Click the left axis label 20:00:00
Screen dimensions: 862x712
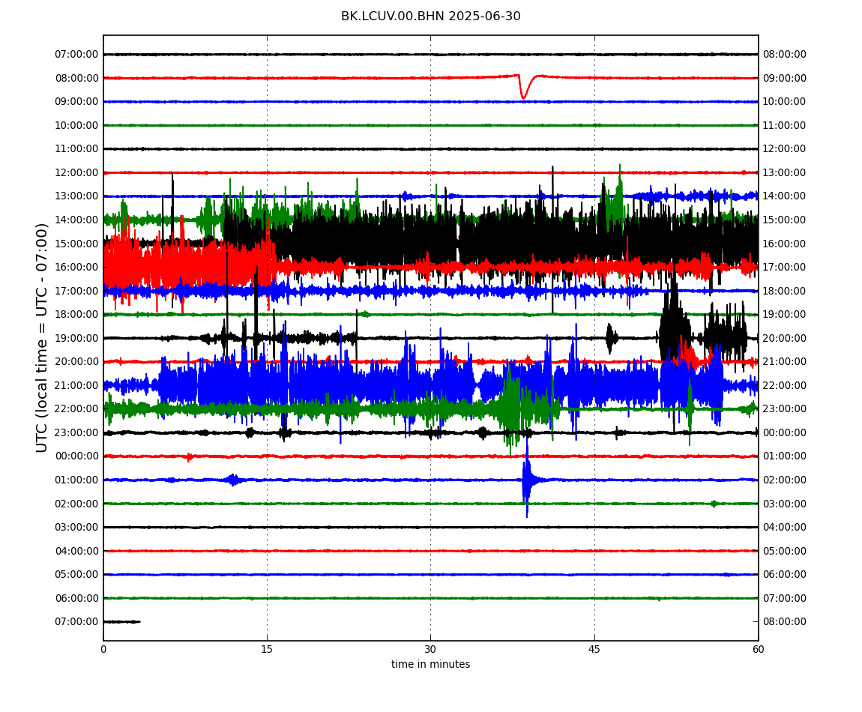pos(76,362)
